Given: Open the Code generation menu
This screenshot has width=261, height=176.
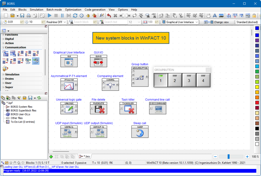Looking at the screenshot, I should coord(95,10).
